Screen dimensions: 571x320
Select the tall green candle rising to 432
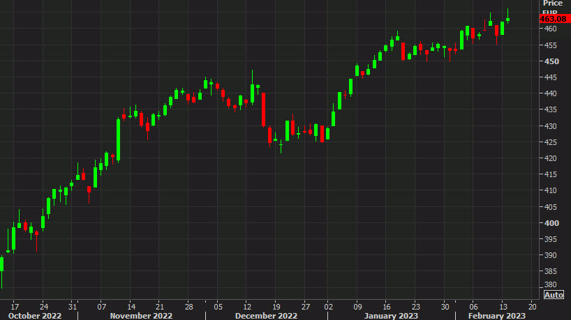click(x=119, y=139)
